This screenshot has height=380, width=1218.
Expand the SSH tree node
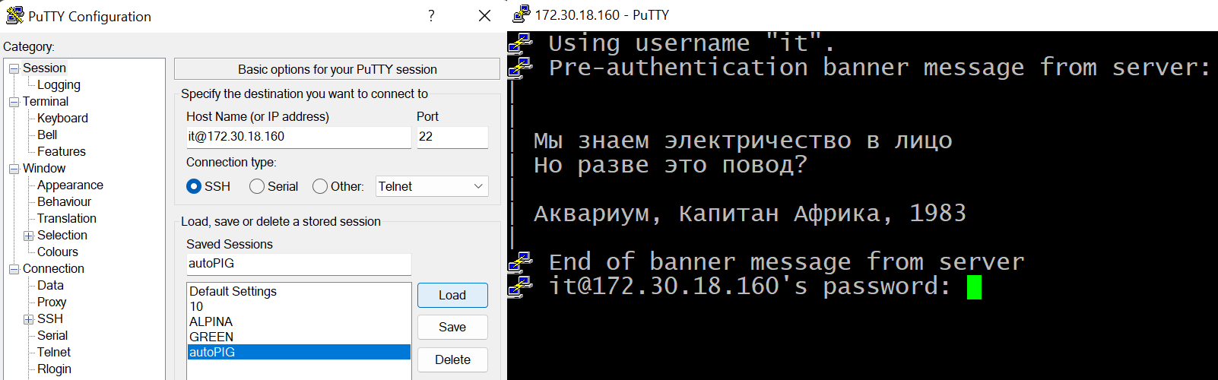tap(28, 319)
